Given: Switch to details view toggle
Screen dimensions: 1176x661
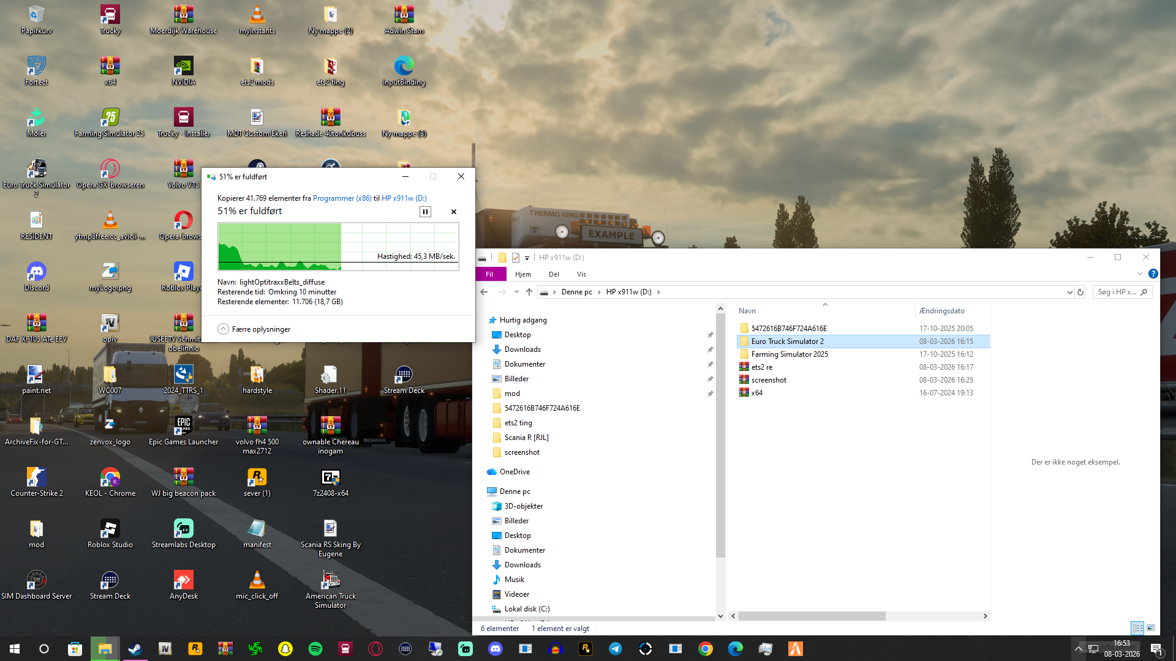Looking at the screenshot, I should pos(1137,628).
